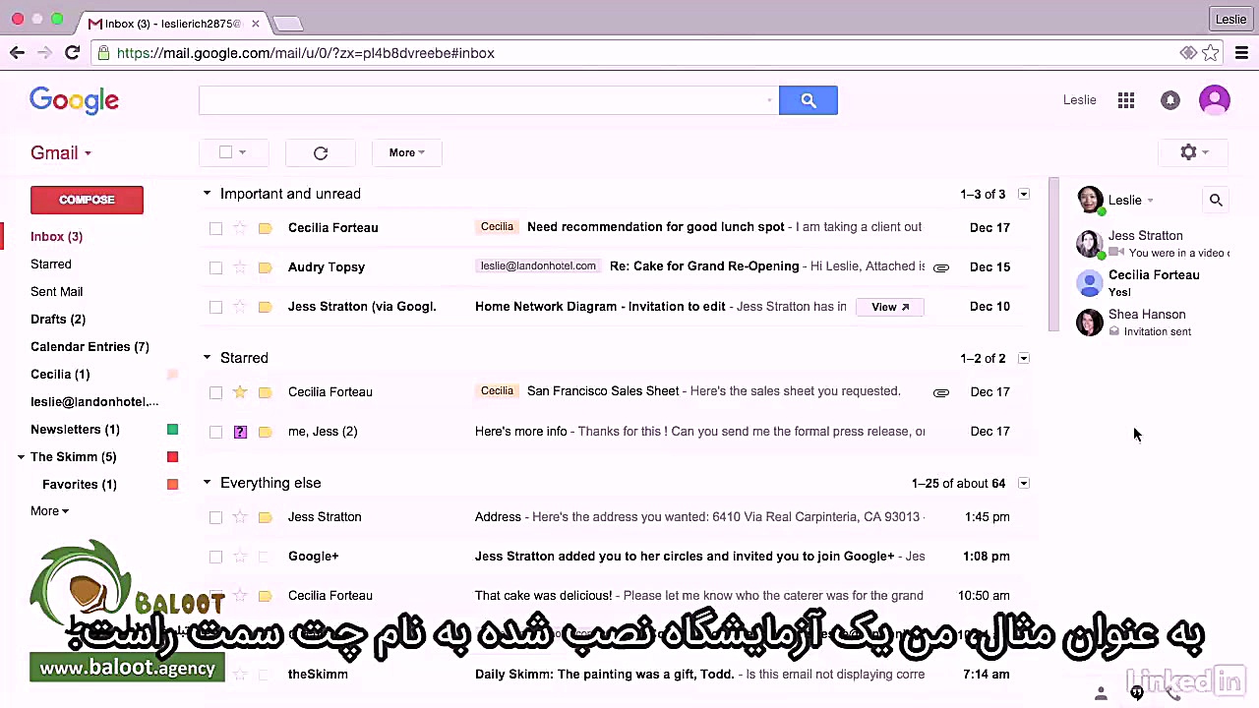Screen dimensions: 1259x708
Task: Click the refresh mail button
Action: click(x=321, y=152)
